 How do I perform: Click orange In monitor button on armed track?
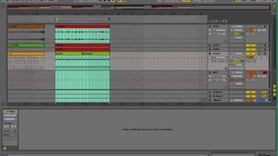click(231, 80)
